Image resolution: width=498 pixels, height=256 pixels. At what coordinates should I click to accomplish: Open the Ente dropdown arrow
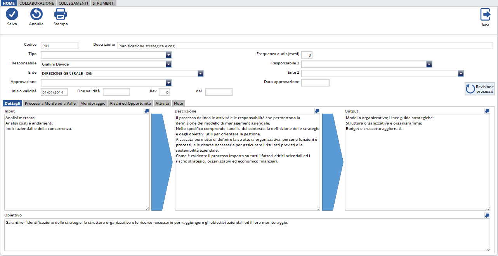click(x=200, y=73)
